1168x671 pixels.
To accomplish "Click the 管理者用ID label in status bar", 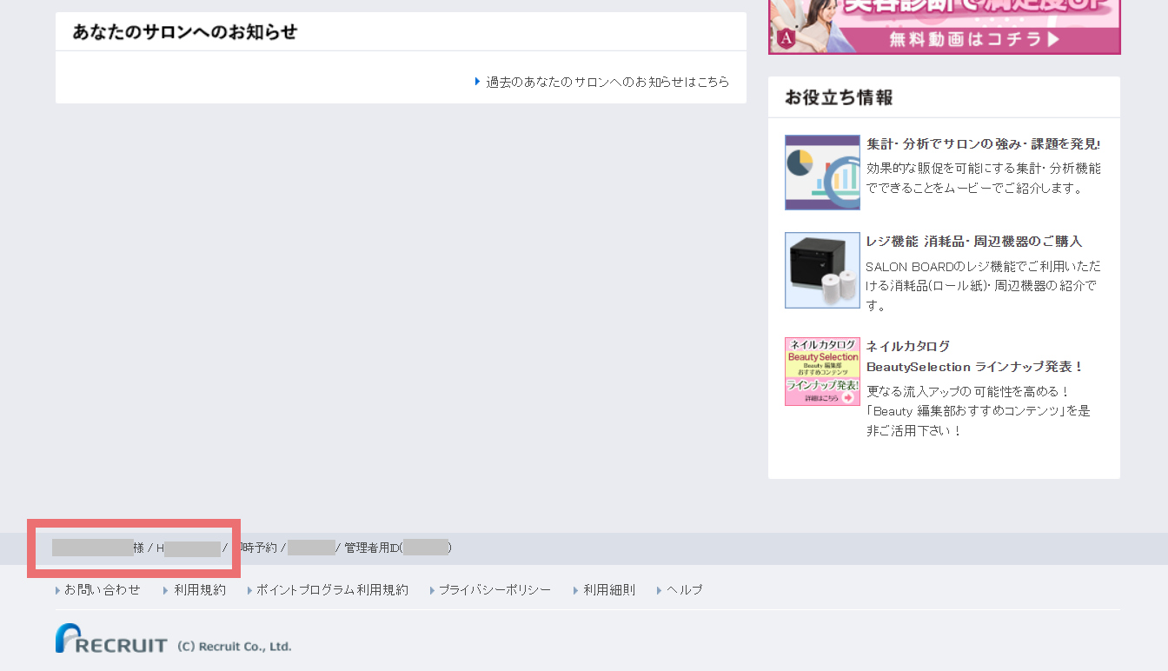I will point(372,548).
